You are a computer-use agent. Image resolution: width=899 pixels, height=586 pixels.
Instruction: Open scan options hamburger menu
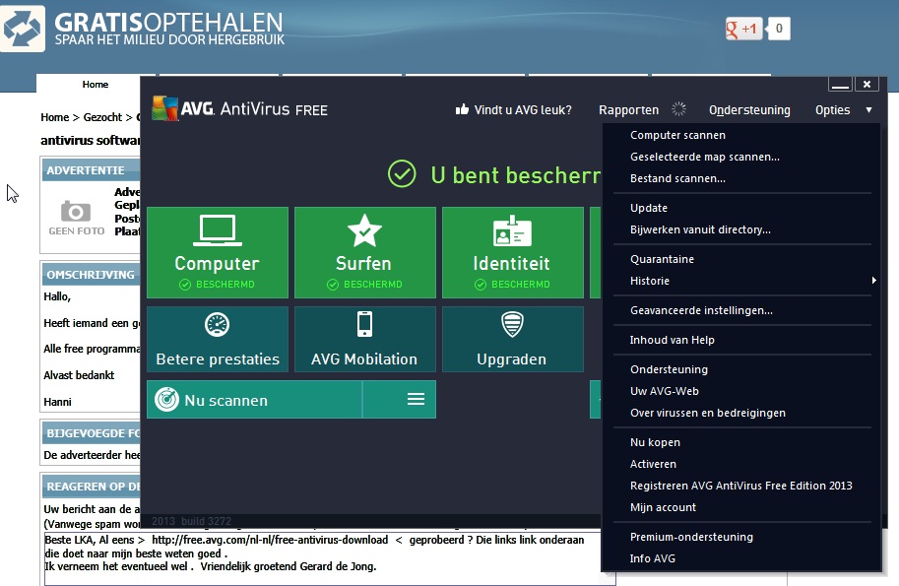pyautogui.click(x=416, y=399)
